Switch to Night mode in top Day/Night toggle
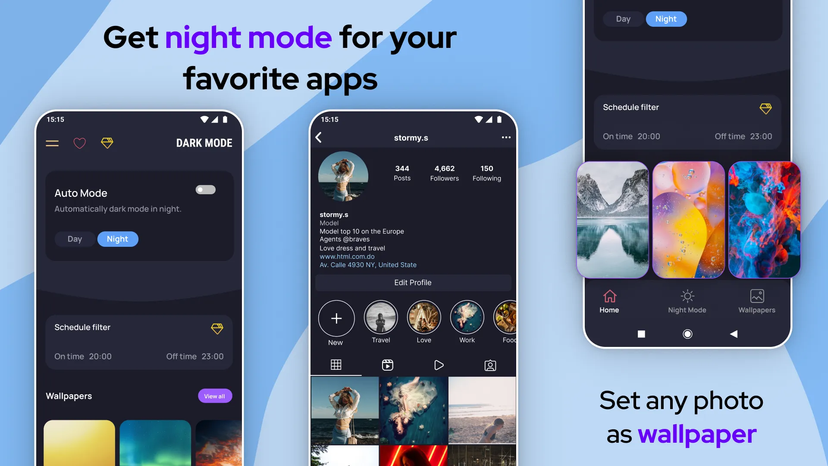The width and height of the screenshot is (828, 466). click(x=666, y=19)
